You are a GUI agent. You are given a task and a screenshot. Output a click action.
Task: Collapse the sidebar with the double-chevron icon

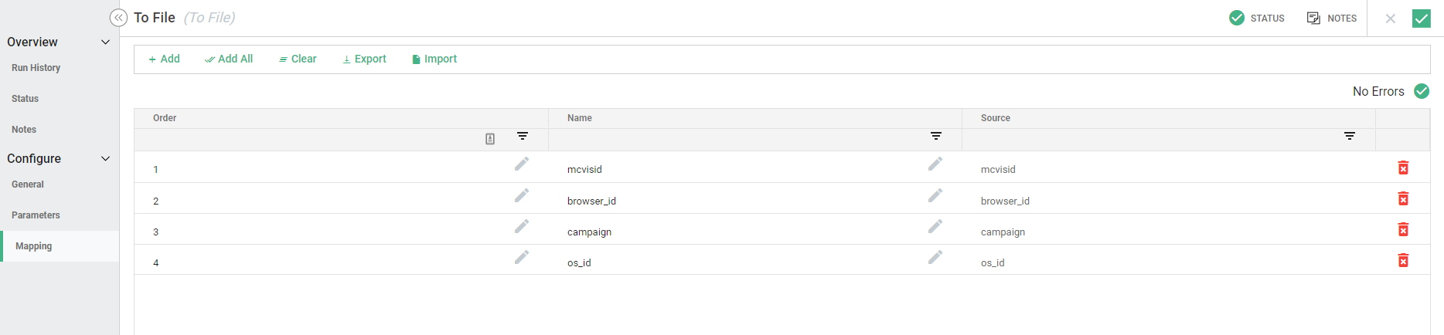118,18
